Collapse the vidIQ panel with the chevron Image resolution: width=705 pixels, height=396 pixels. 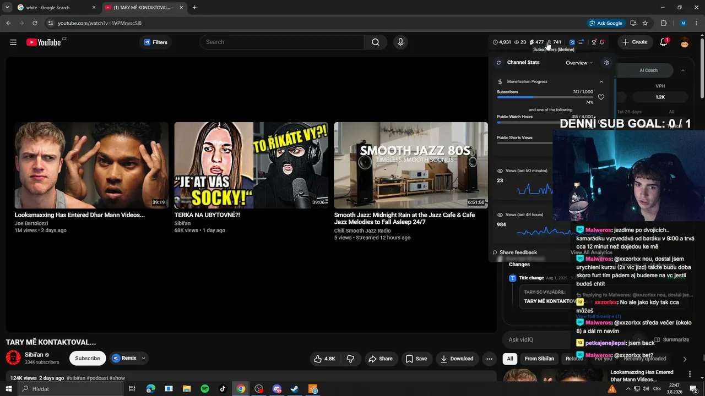pos(683,70)
